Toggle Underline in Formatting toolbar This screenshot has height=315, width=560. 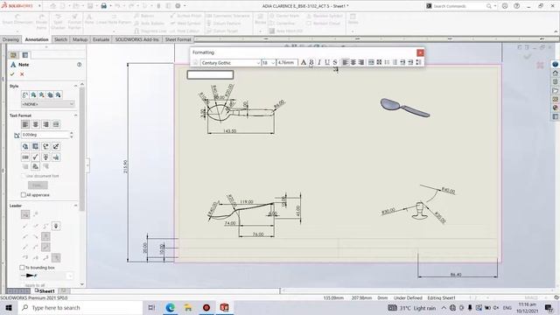coord(327,62)
